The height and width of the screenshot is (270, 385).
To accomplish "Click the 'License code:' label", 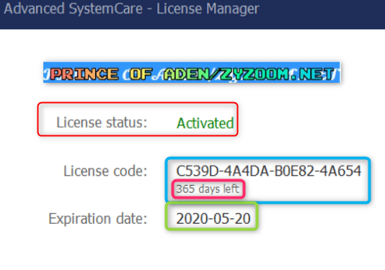I will (105, 171).
